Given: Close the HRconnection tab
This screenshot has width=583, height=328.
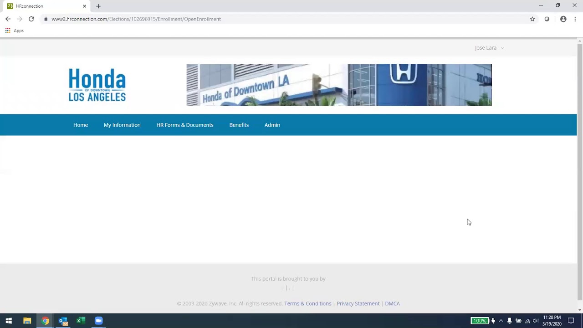Looking at the screenshot, I should pos(84,6).
